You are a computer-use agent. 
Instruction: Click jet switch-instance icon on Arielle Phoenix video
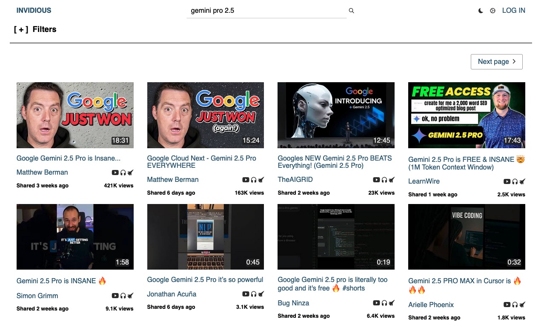click(522, 305)
